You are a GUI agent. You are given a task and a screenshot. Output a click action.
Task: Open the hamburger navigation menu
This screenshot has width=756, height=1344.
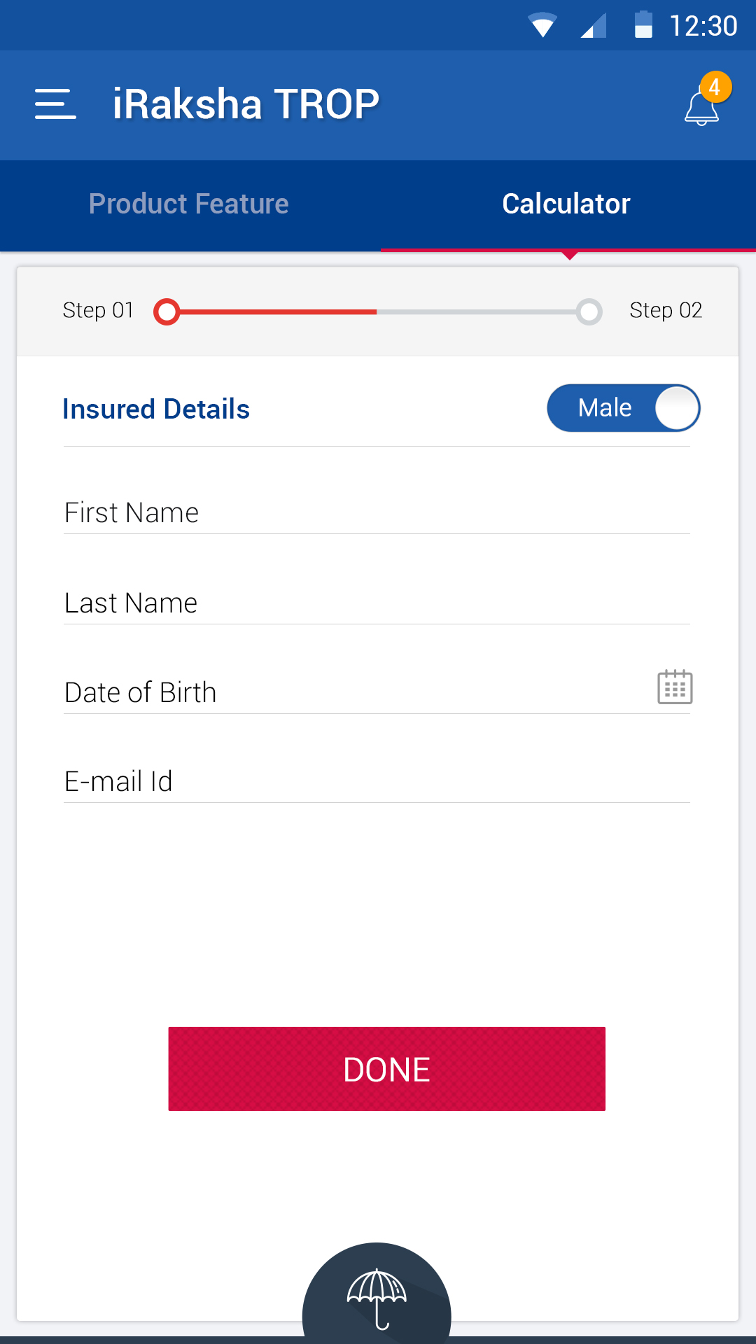tap(55, 104)
